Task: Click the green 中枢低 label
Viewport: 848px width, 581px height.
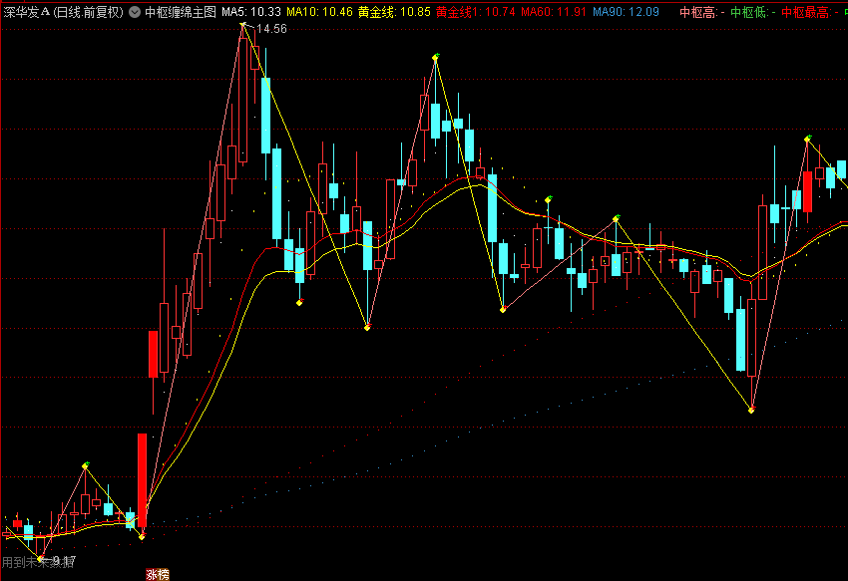Action: 752,12
